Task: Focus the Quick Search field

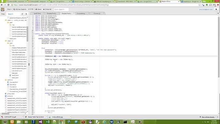Action: click(61, 9)
